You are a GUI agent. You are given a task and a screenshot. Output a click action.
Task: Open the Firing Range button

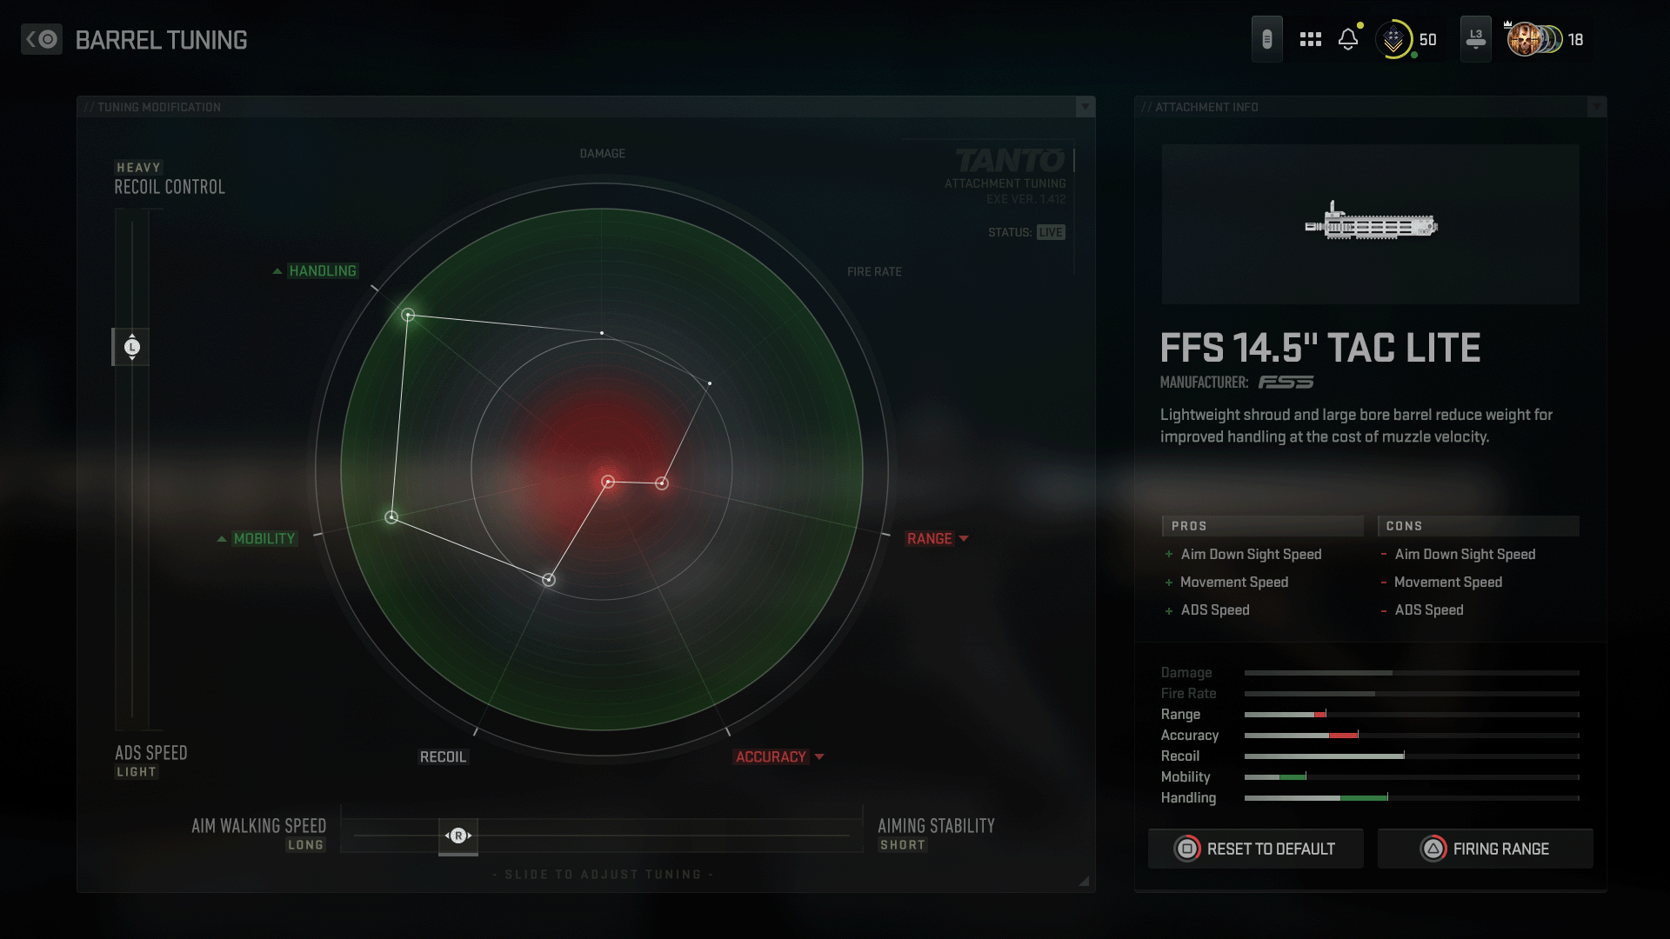1485,849
